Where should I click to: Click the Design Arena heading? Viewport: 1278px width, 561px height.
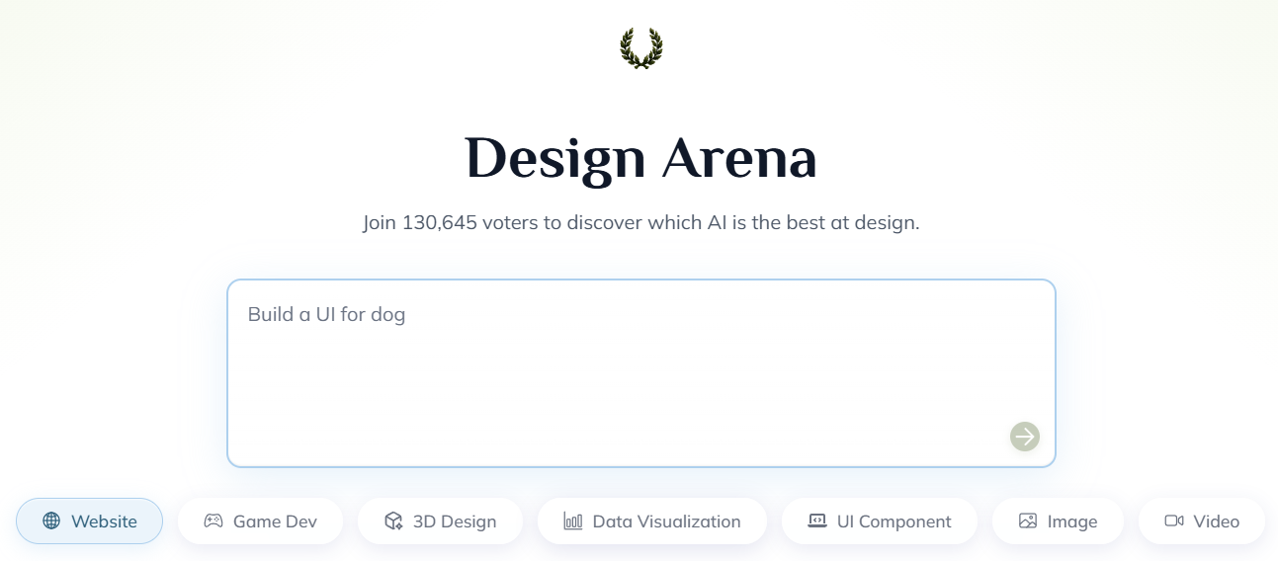[640, 158]
